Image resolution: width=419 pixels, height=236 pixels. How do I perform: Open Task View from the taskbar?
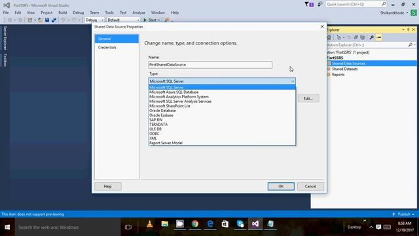[128, 227]
